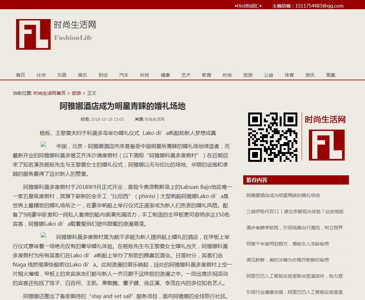365x300 pixels.
Task: Click the header 时尚生活网 FashionLife title text
Action: 75,31
